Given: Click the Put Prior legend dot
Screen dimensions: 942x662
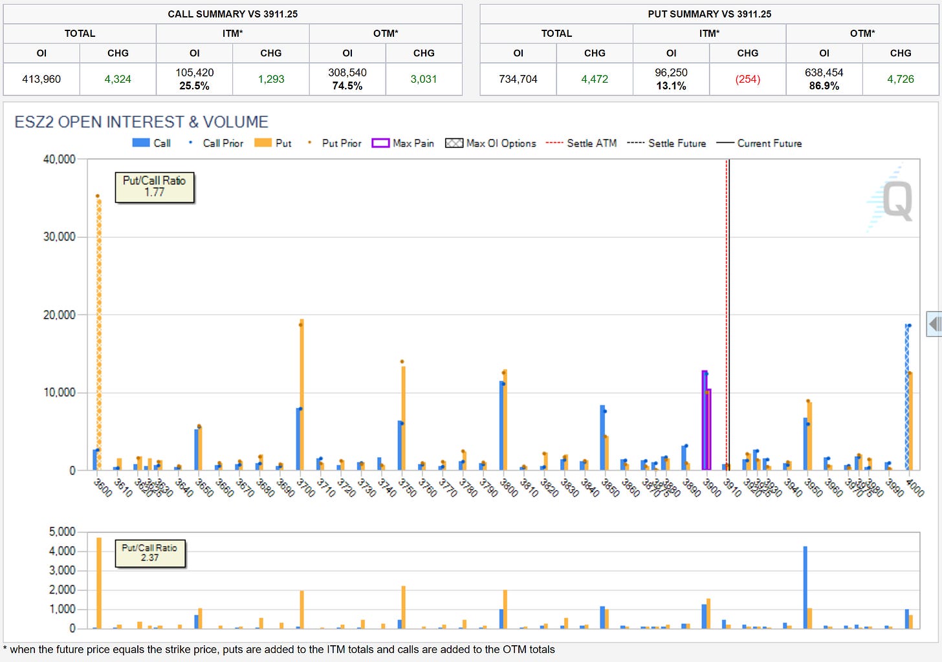Looking at the screenshot, I should (309, 143).
